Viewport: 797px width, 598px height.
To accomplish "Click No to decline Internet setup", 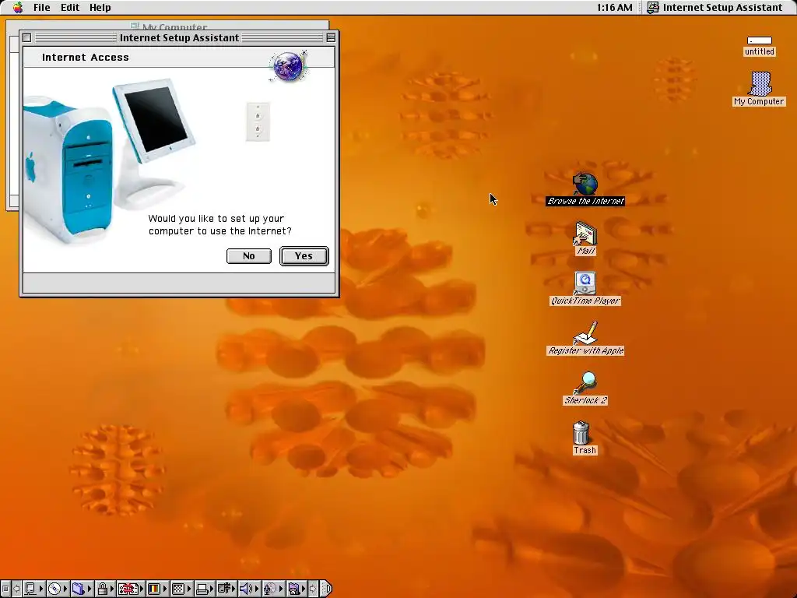I will tap(248, 255).
